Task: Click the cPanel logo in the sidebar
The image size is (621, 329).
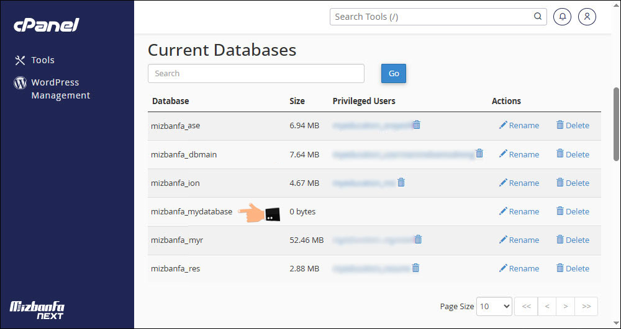Action: coord(47,25)
